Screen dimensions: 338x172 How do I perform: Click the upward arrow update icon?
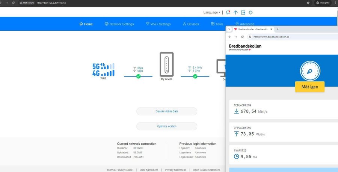pyautogui.click(x=235, y=12)
